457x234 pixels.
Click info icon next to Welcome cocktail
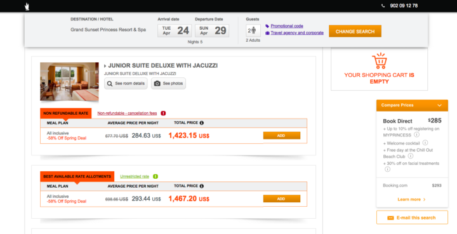[x=425, y=143]
